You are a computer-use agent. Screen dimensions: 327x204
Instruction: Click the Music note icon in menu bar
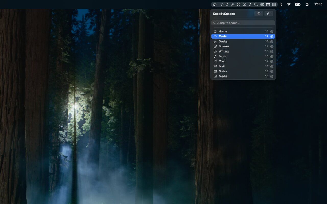tap(250, 4)
